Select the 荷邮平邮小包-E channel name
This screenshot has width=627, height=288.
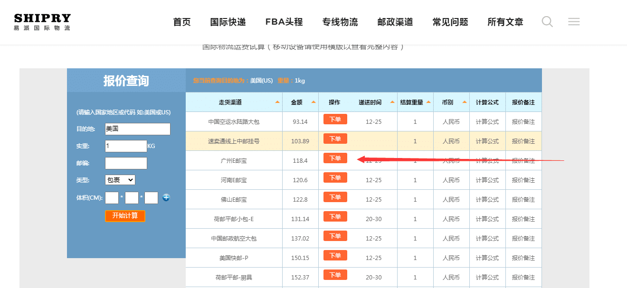pyautogui.click(x=234, y=219)
